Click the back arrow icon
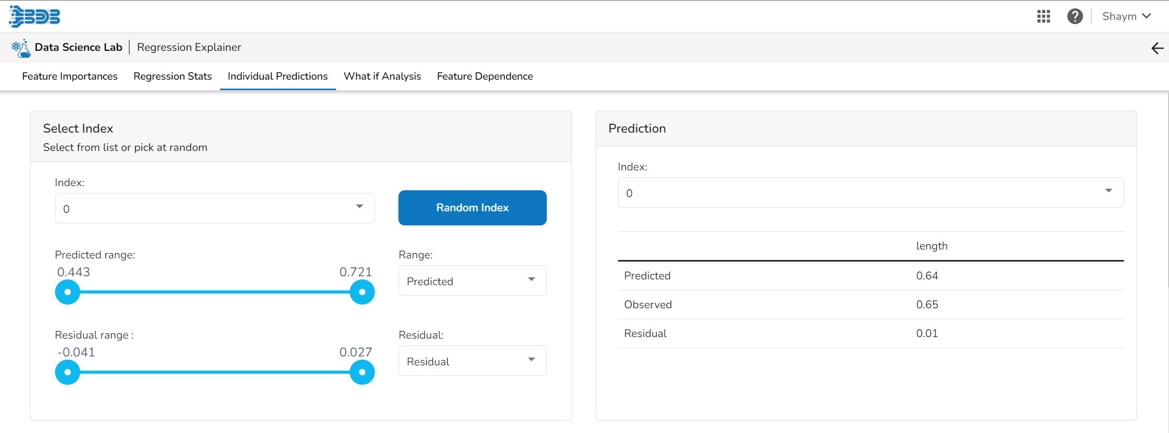This screenshot has height=433, width=1169. 1157,48
